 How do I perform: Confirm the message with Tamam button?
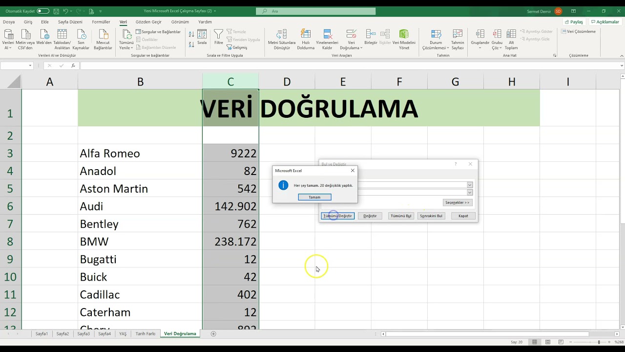tap(314, 197)
